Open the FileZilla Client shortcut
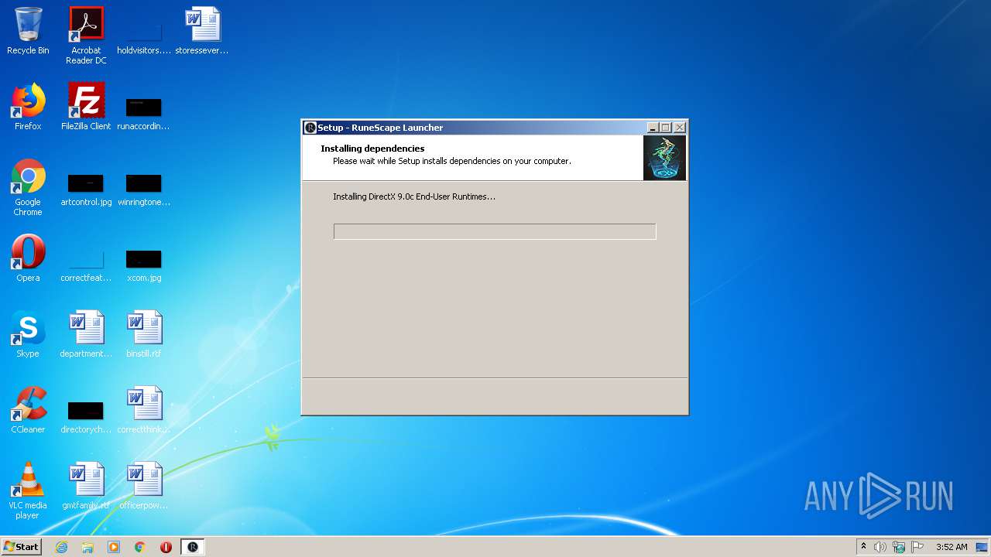Screen dimensions: 991x557 point(86,107)
